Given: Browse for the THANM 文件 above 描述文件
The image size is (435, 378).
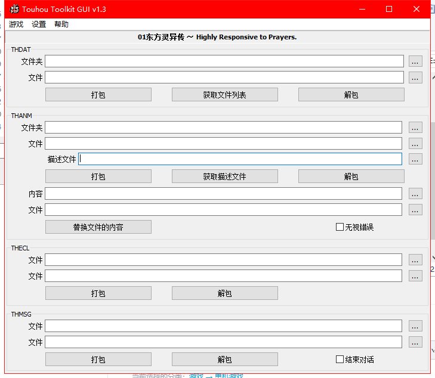Looking at the screenshot, I should pos(415,144).
